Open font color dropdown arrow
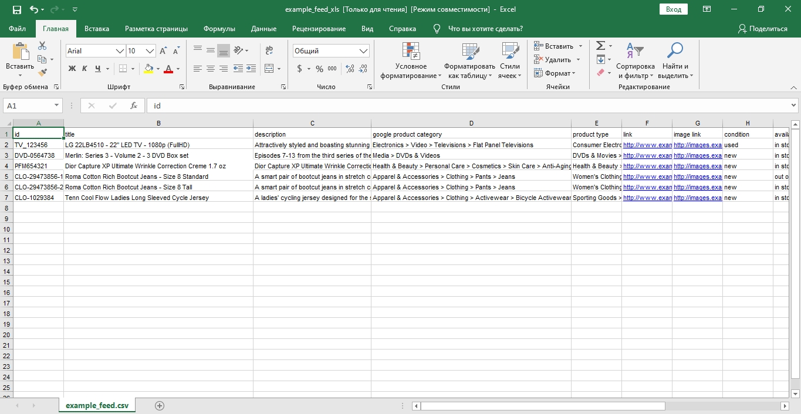The height and width of the screenshot is (414, 801). coord(178,69)
